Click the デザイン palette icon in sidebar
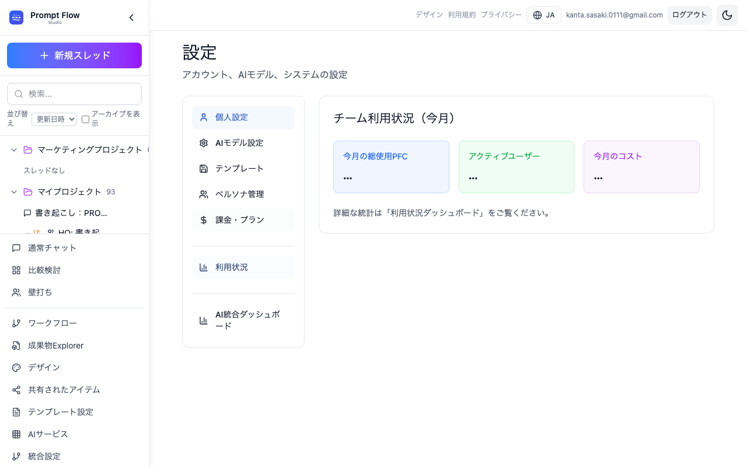 pyautogui.click(x=16, y=368)
